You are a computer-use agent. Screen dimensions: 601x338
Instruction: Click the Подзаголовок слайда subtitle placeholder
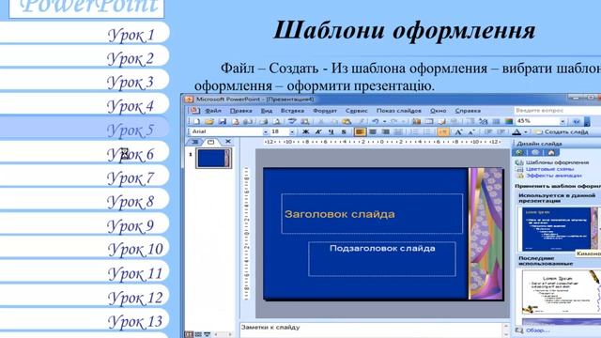click(382, 259)
